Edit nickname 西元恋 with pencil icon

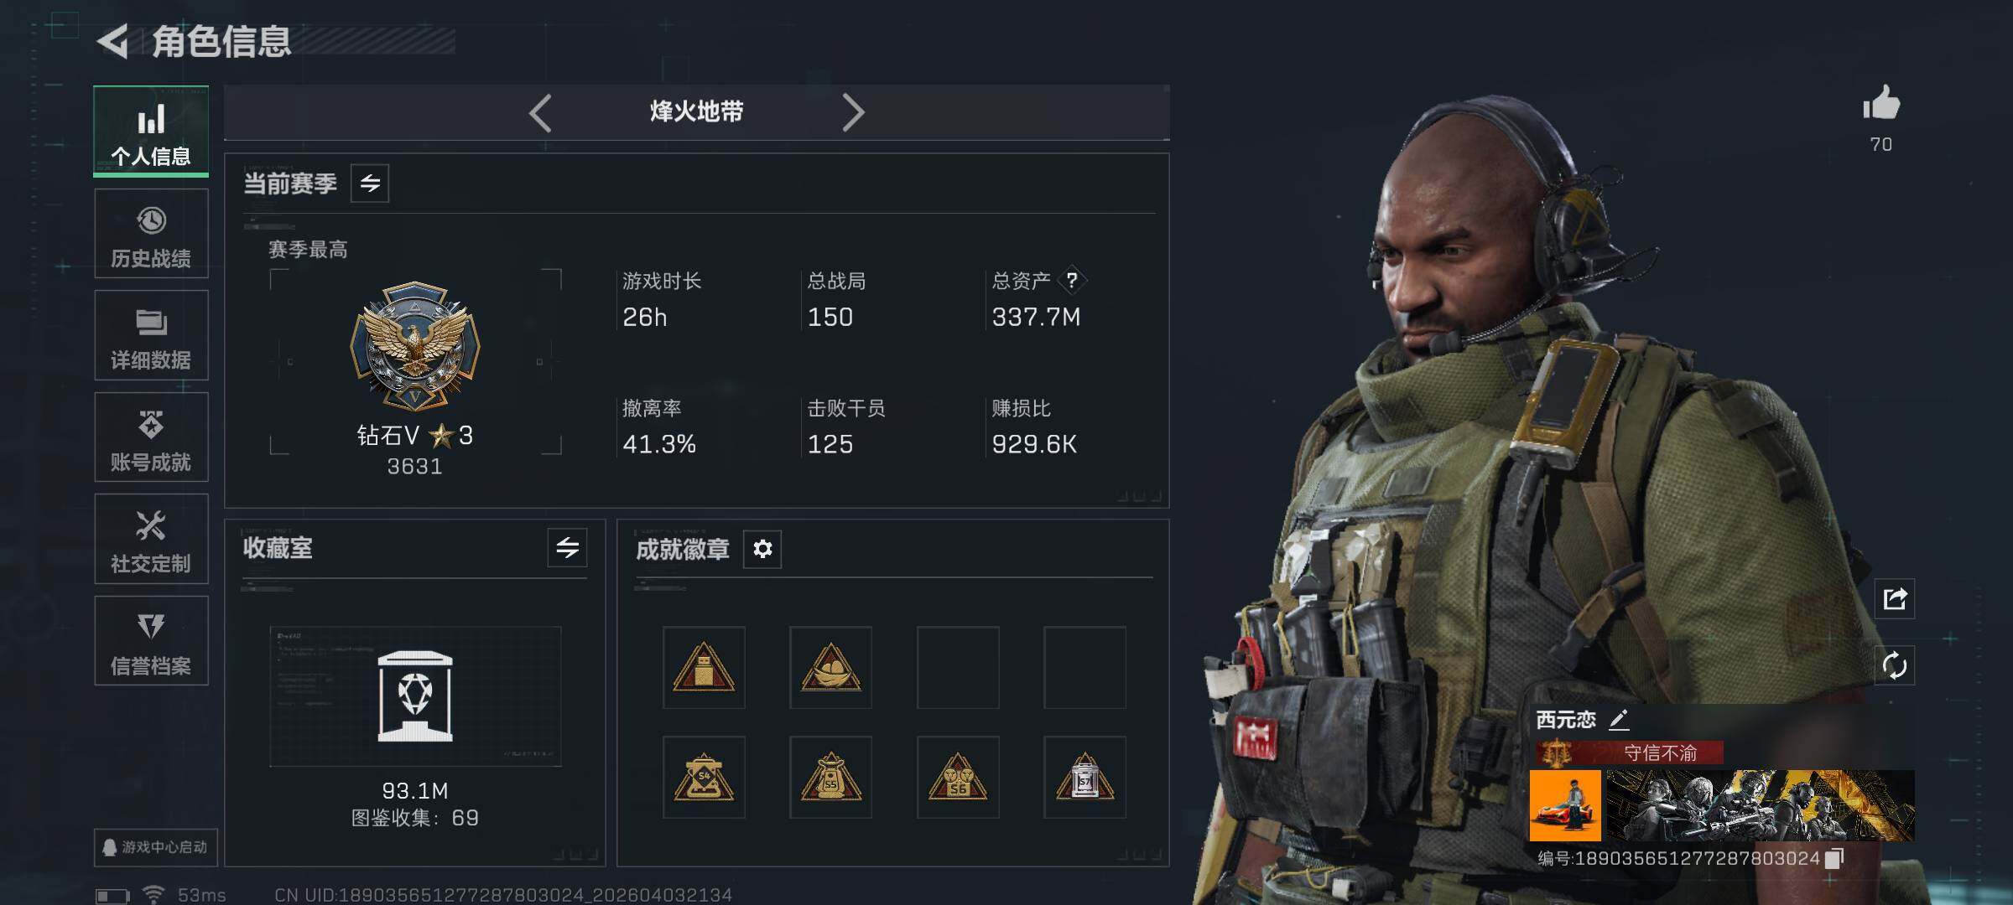click(x=1619, y=719)
